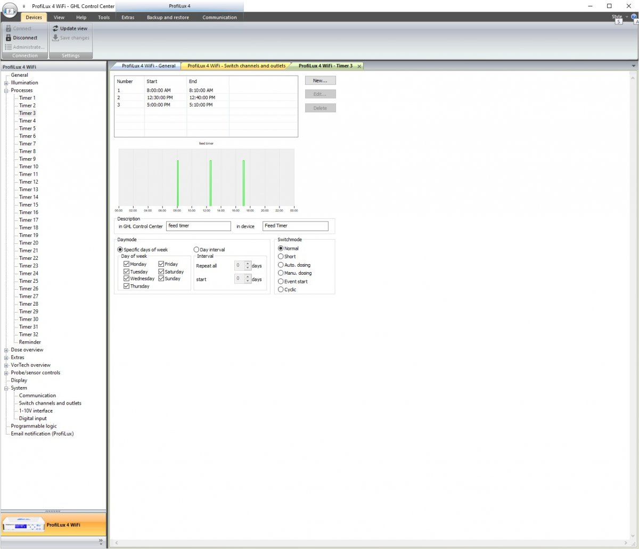This screenshot has width=639, height=549.
Task: Open 1-10V interface tree item
Action: (x=36, y=411)
